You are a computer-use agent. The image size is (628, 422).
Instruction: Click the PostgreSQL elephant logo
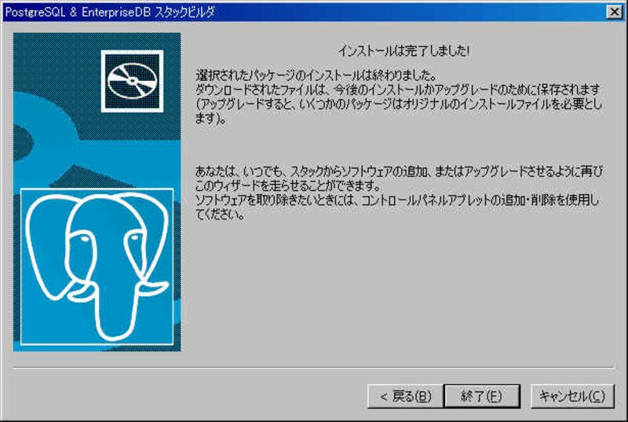pyautogui.click(x=97, y=266)
